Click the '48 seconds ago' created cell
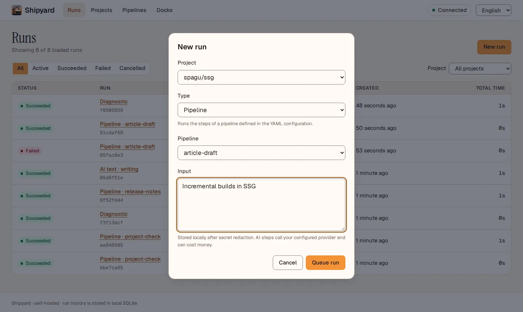 click(376, 106)
